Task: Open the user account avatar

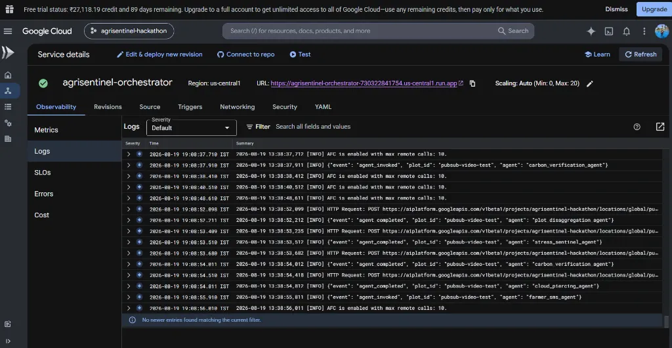Action: click(x=661, y=31)
